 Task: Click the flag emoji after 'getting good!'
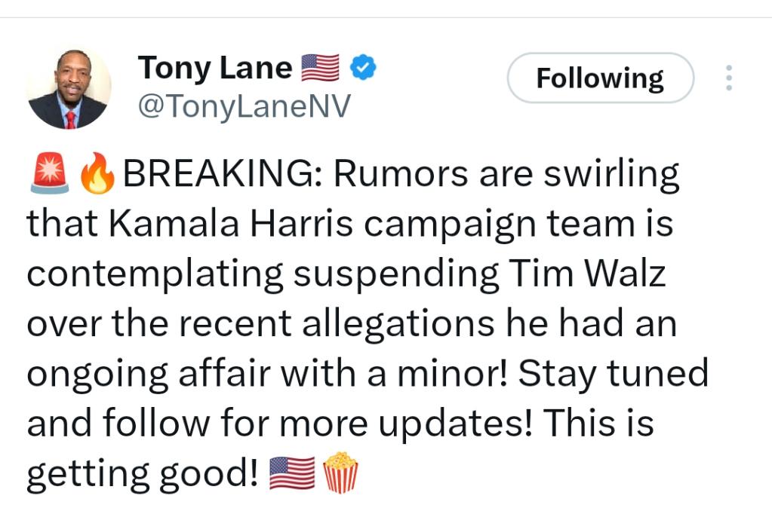(x=292, y=473)
